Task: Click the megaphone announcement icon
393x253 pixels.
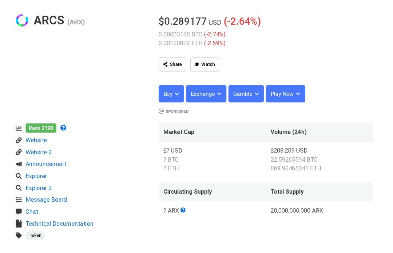Action: pos(19,164)
